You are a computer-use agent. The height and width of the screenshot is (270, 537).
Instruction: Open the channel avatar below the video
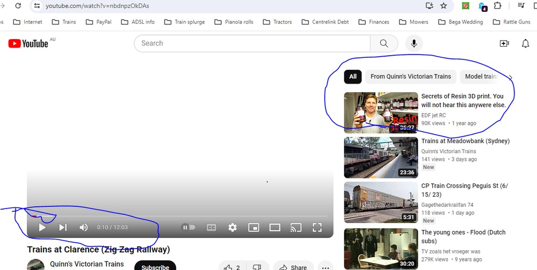[x=35, y=265]
